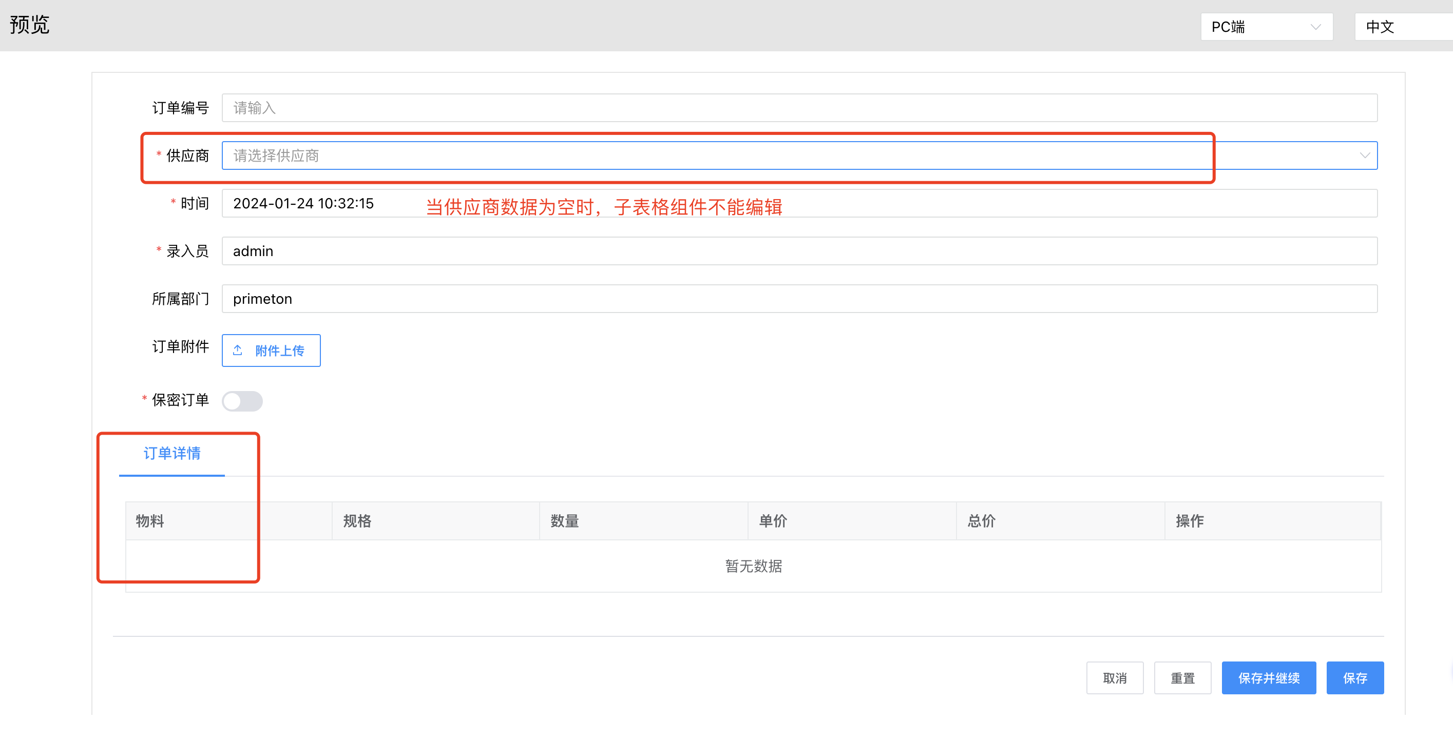Click the upload icon in 附件上传 button
This screenshot has width=1453, height=740.
(x=238, y=350)
